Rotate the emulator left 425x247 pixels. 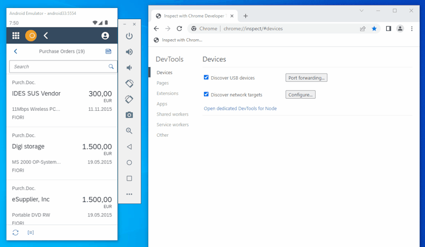(x=129, y=84)
